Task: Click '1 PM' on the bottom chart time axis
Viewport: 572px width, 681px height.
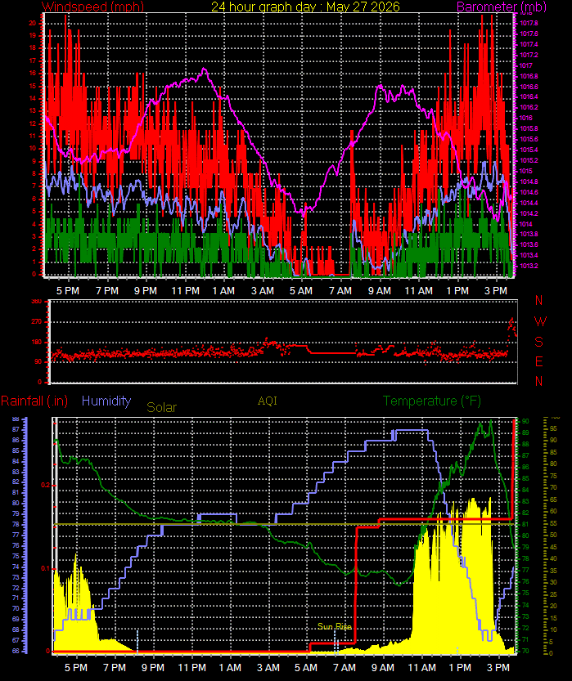Action: coord(460,668)
